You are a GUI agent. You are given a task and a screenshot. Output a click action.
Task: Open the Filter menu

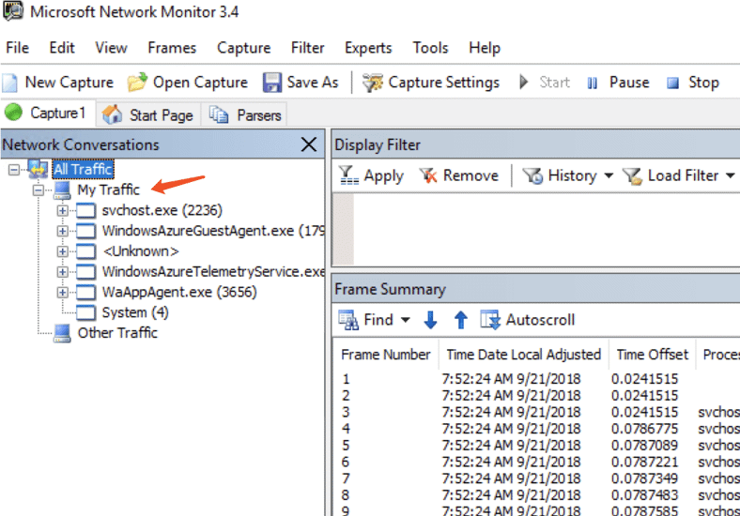tap(308, 48)
